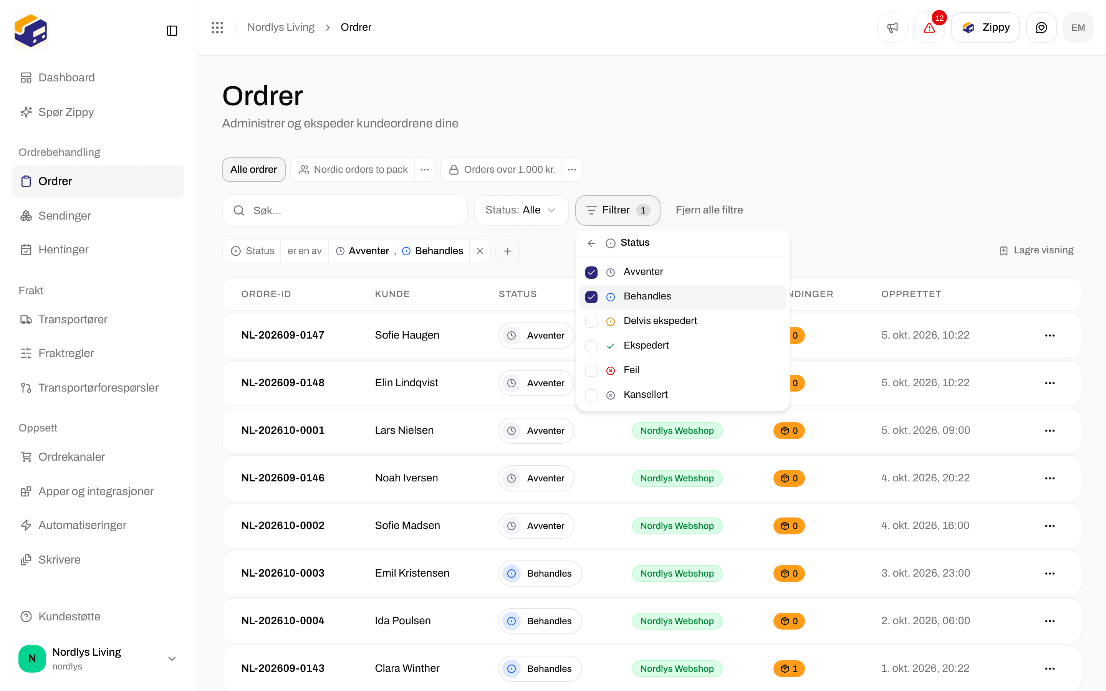Collapse the sidebar panel icon

click(172, 31)
